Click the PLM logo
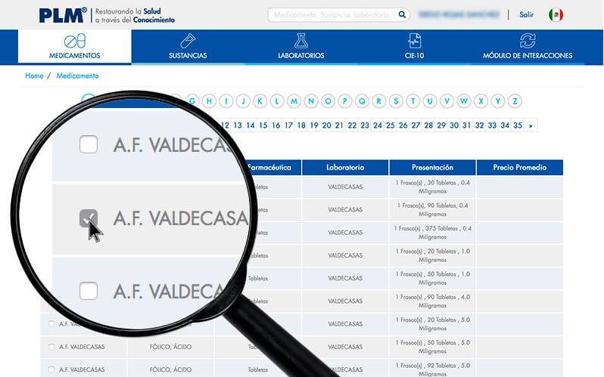The image size is (604, 377). 63,15
